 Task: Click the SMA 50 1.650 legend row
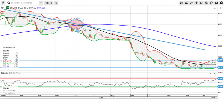coord(10,65)
